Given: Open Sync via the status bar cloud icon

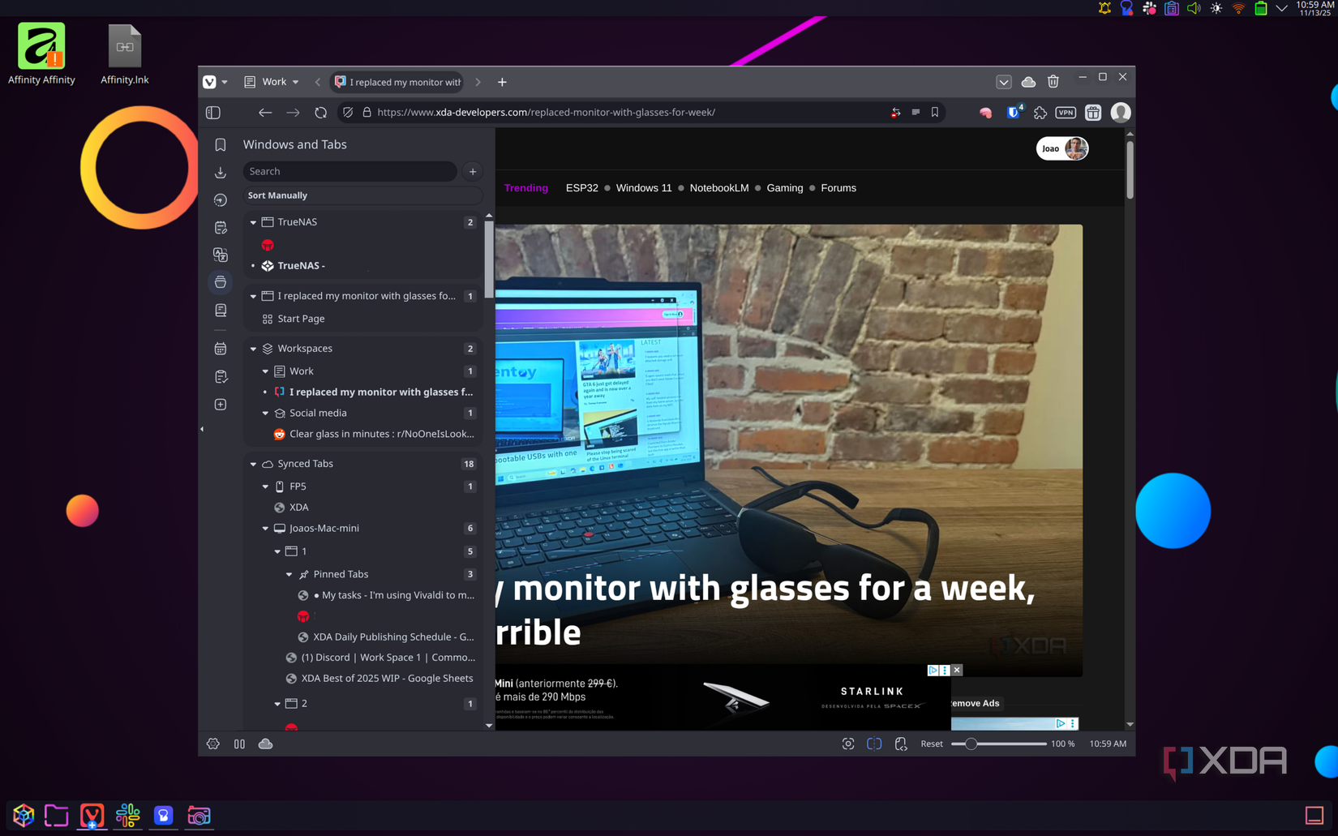Looking at the screenshot, I should coord(266,744).
